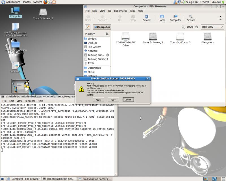
Task: Open the Terminal menu in terminal window
Action: pos(30,101)
